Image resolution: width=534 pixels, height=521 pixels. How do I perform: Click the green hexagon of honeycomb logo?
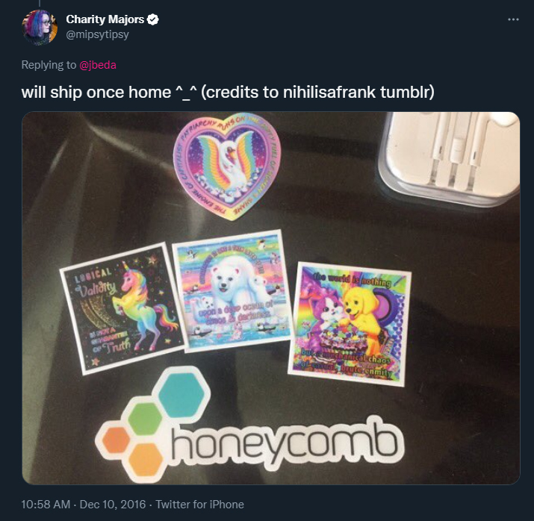146,419
